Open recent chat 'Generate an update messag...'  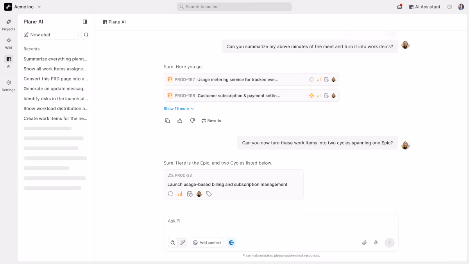pos(55,89)
